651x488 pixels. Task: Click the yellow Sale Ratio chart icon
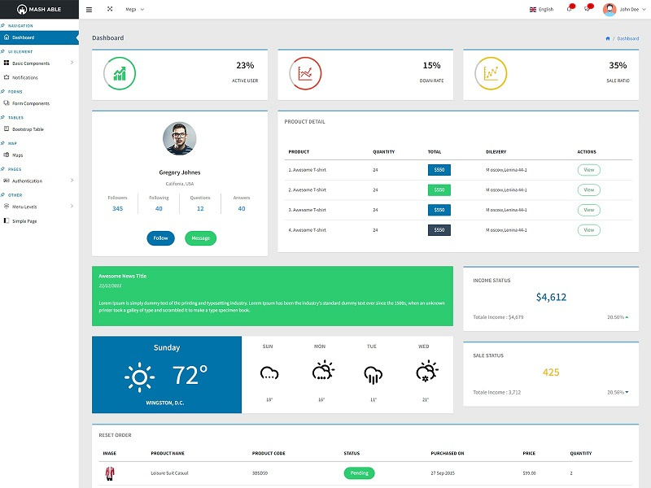(488, 73)
